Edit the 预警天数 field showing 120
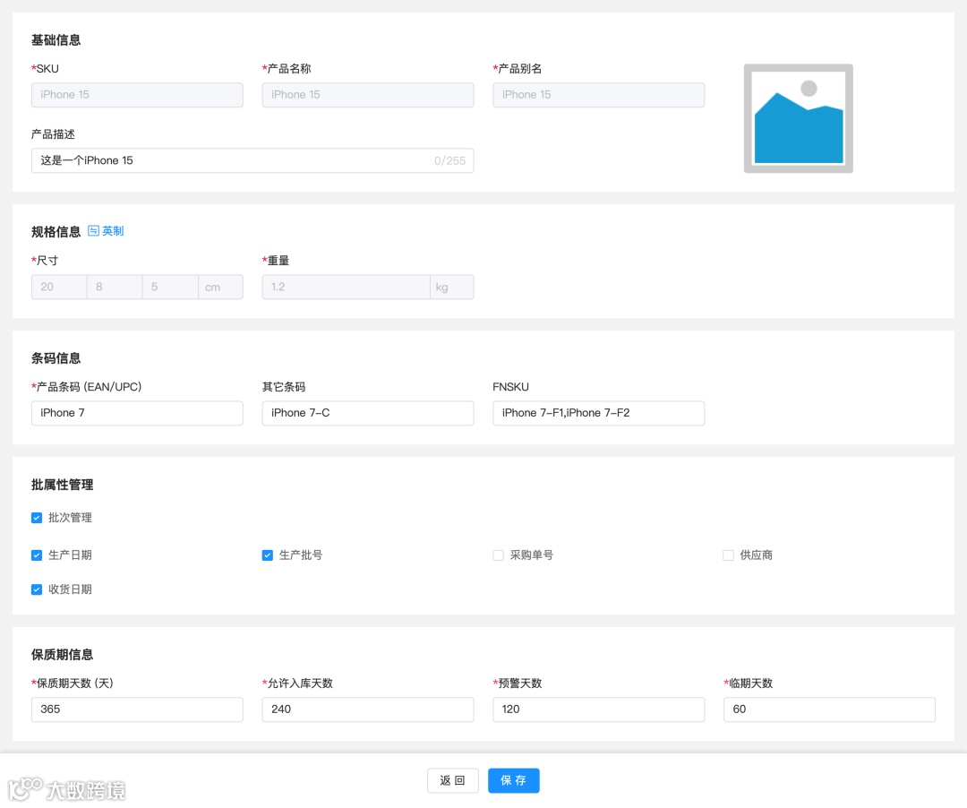Image resolution: width=967 pixels, height=808 pixels. [x=598, y=709]
